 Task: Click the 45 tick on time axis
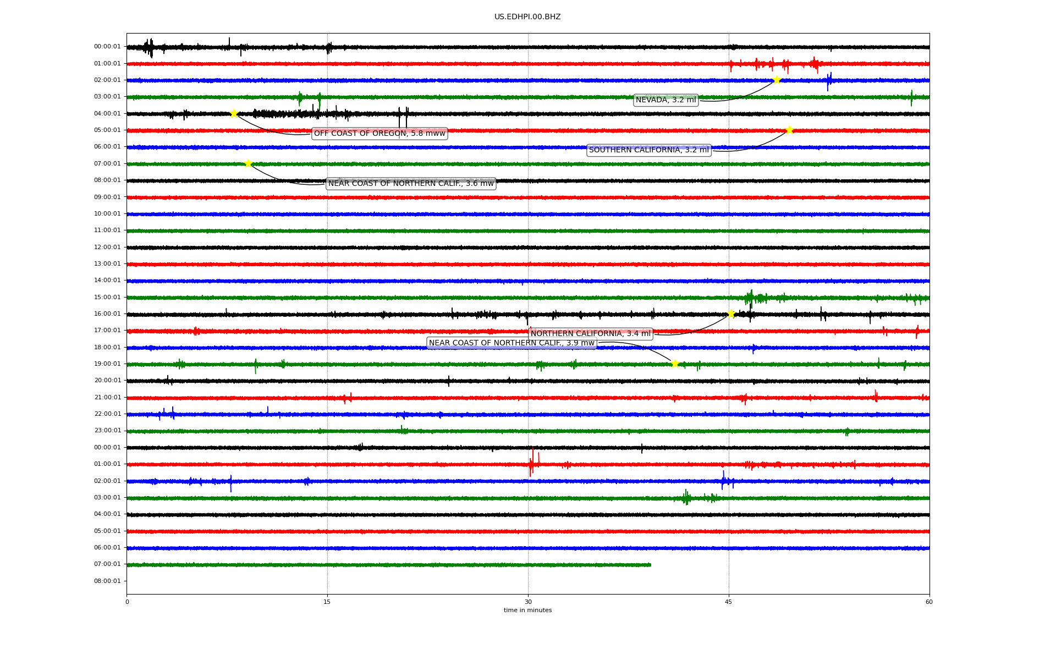729,602
